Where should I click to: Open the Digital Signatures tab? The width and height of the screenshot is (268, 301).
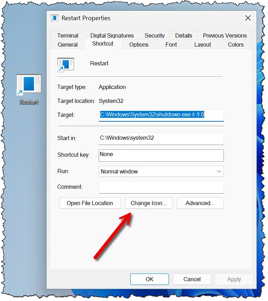(112, 35)
